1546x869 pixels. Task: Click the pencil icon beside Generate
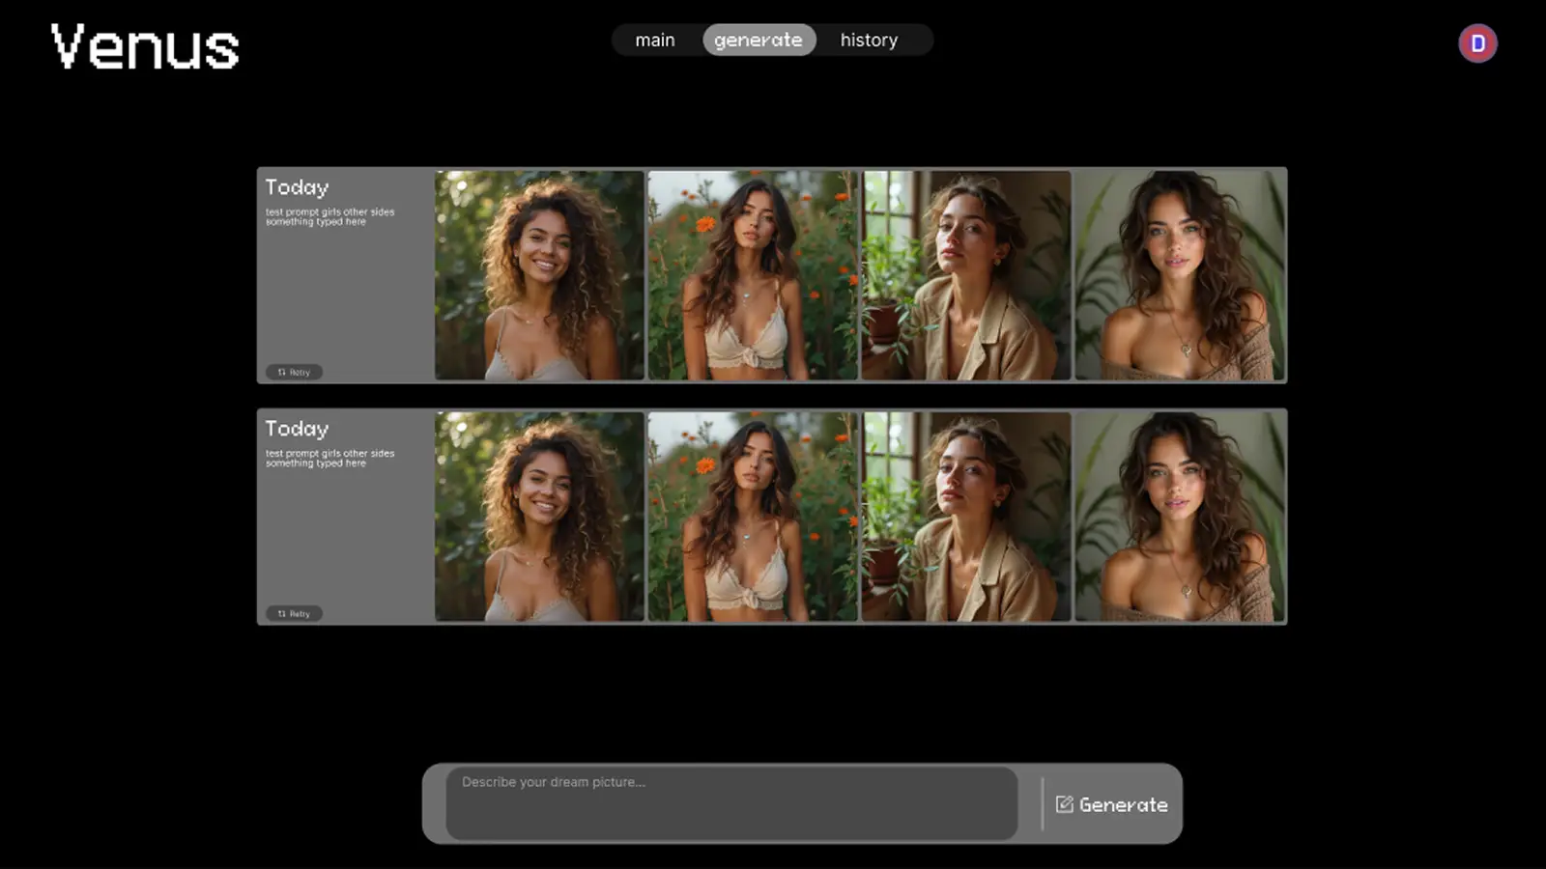[1064, 804]
